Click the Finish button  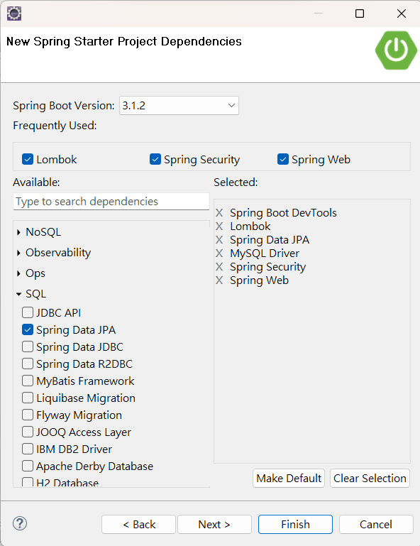click(x=295, y=524)
